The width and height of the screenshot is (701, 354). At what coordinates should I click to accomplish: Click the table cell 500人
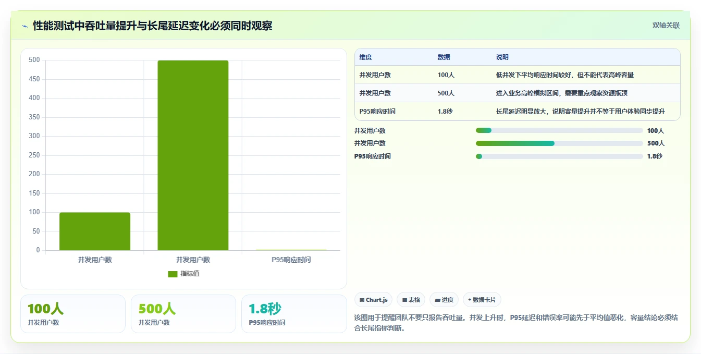coord(446,93)
